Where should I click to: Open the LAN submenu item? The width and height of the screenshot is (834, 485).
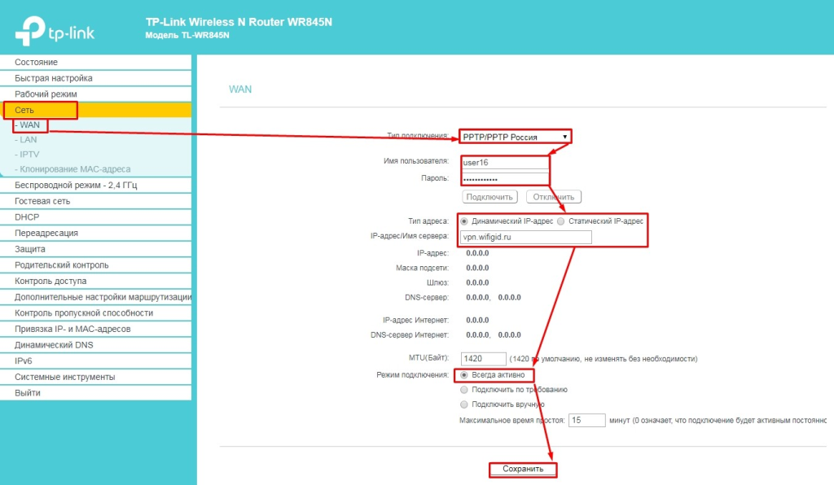click(x=29, y=140)
